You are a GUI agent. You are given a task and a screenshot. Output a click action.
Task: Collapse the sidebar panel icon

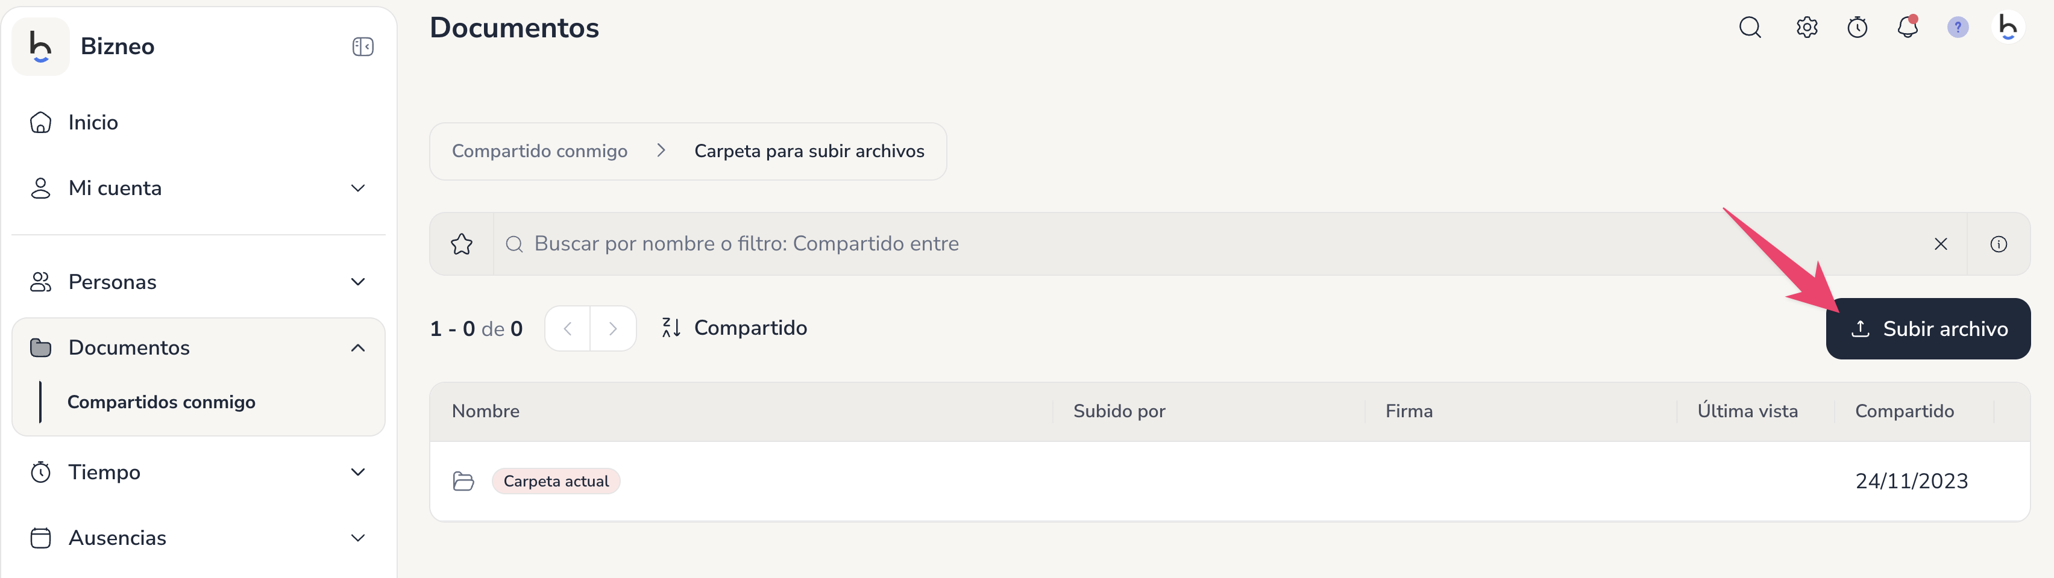pyautogui.click(x=363, y=47)
